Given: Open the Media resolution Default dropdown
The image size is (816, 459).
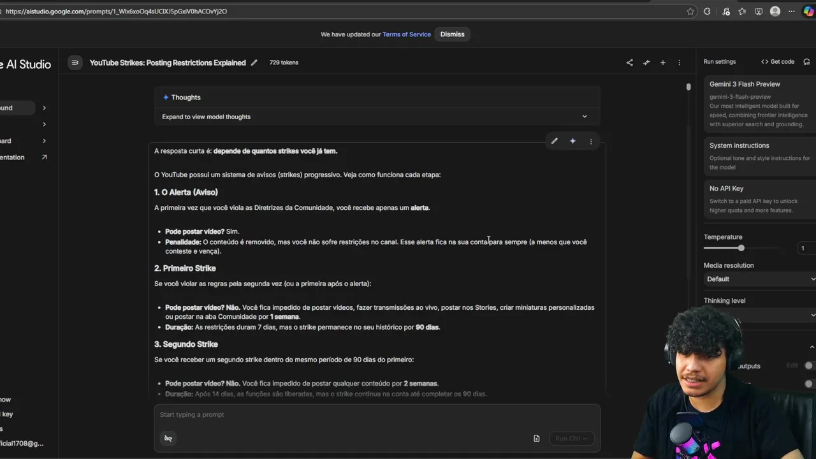Looking at the screenshot, I should 760,279.
